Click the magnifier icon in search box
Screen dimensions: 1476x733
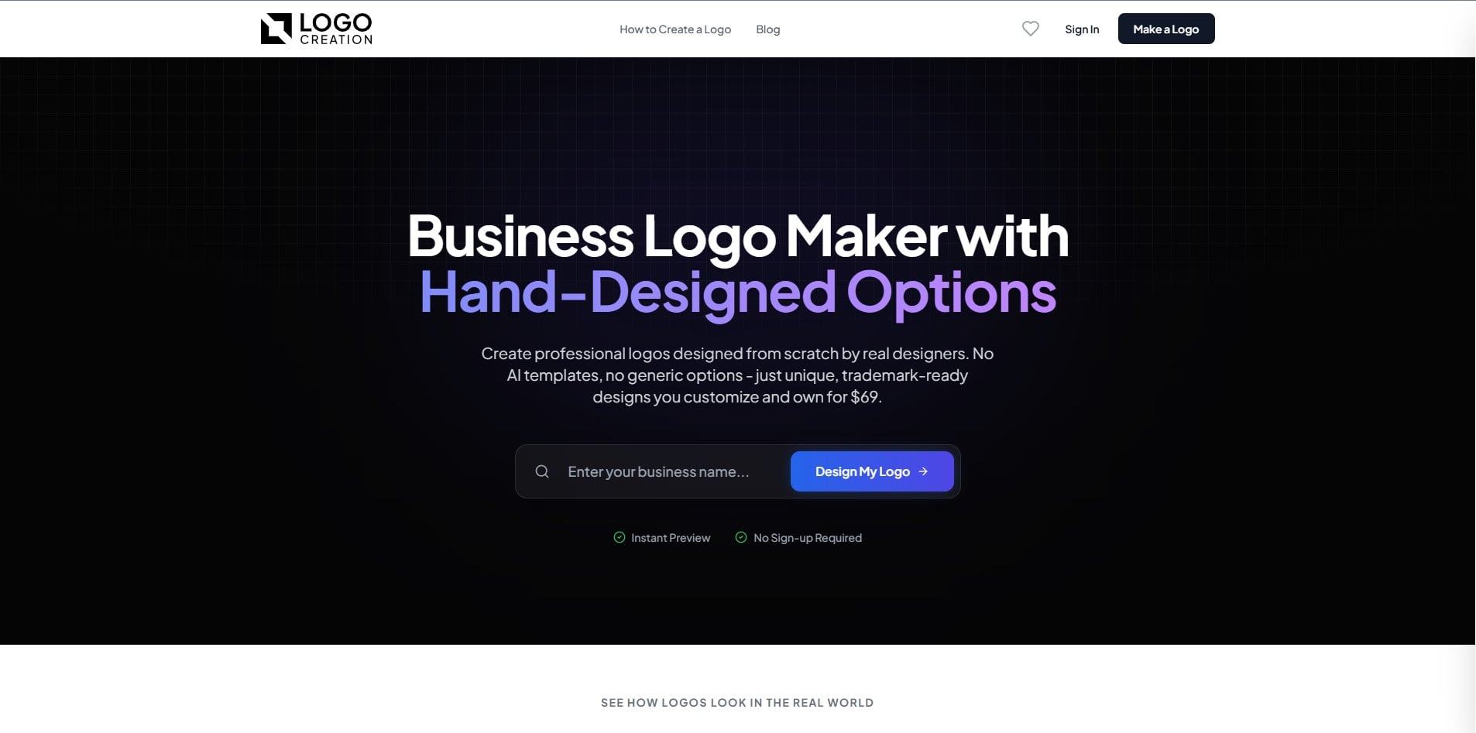click(x=542, y=471)
